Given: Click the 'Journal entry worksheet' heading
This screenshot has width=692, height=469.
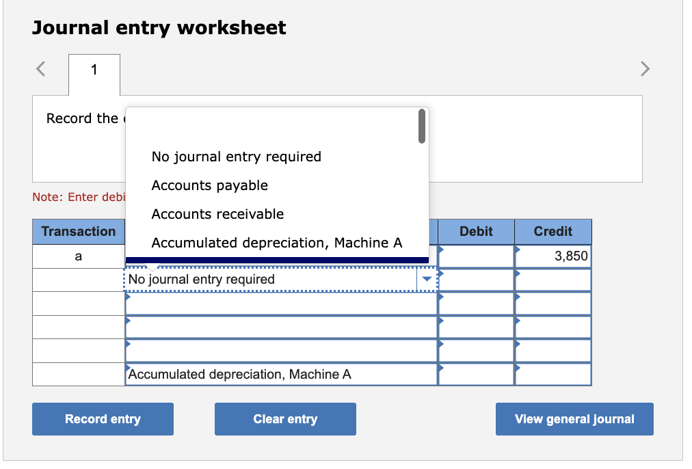Looking at the screenshot, I should point(159,28).
